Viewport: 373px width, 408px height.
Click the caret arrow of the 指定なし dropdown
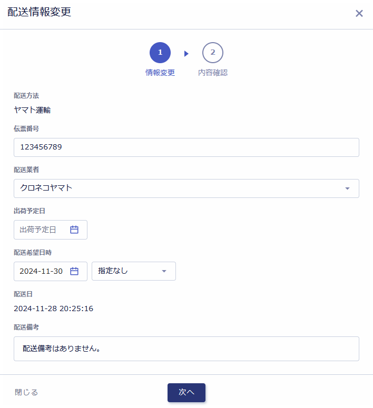pos(164,271)
